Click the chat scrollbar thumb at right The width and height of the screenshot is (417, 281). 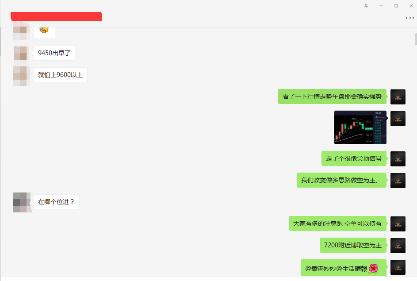pos(416,39)
